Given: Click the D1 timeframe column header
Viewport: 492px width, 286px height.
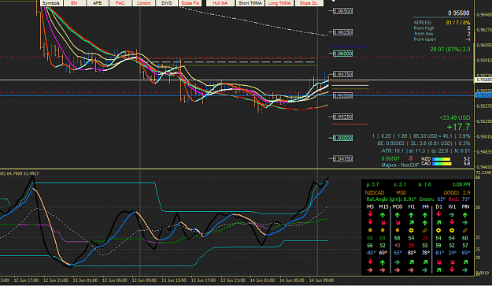Looking at the screenshot, I should pyautogui.click(x=438, y=207).
